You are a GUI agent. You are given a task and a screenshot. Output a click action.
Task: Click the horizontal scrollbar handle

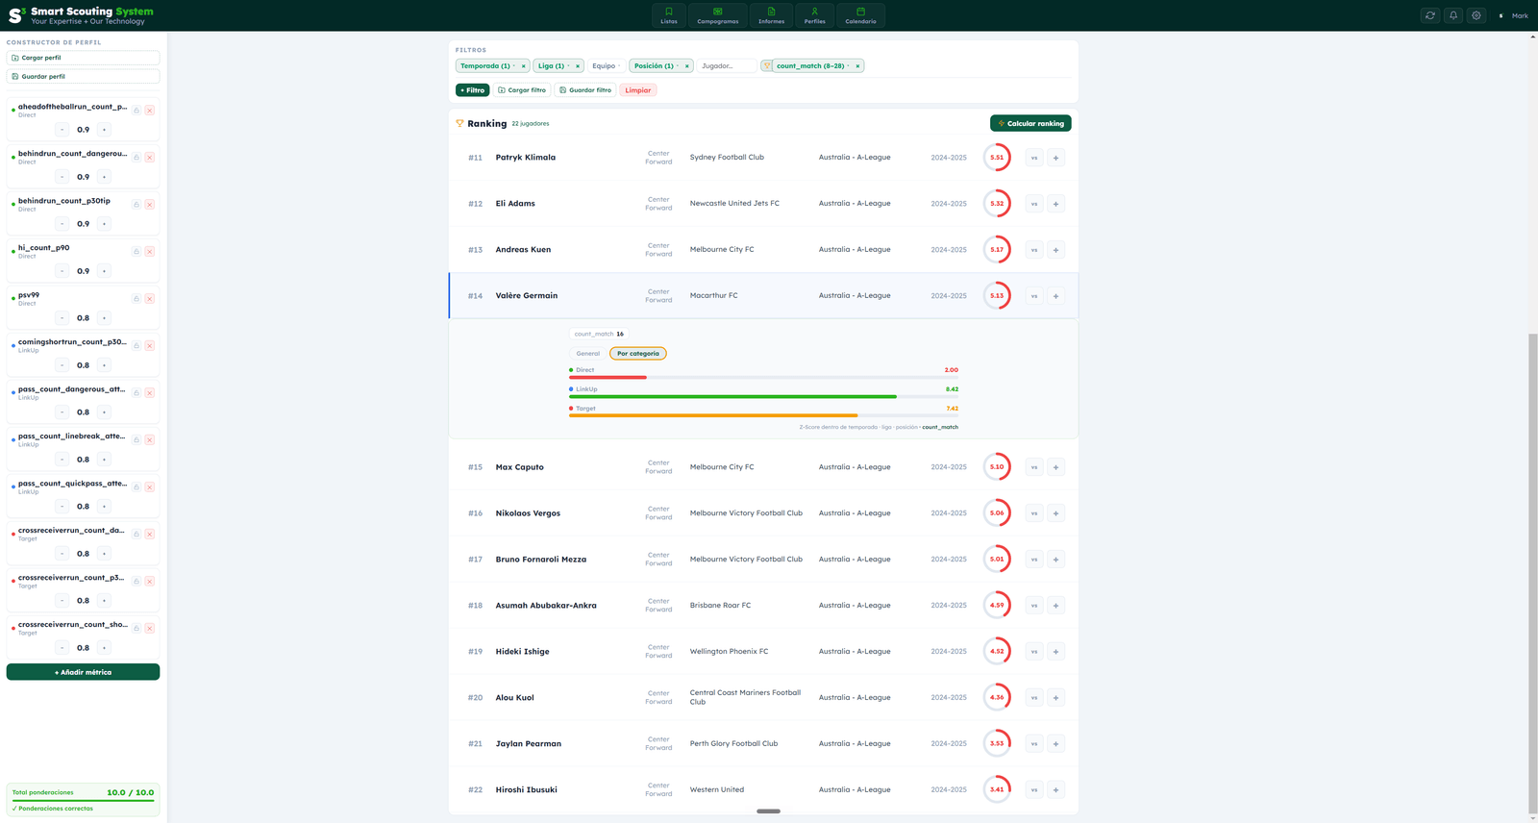point(768,811)
